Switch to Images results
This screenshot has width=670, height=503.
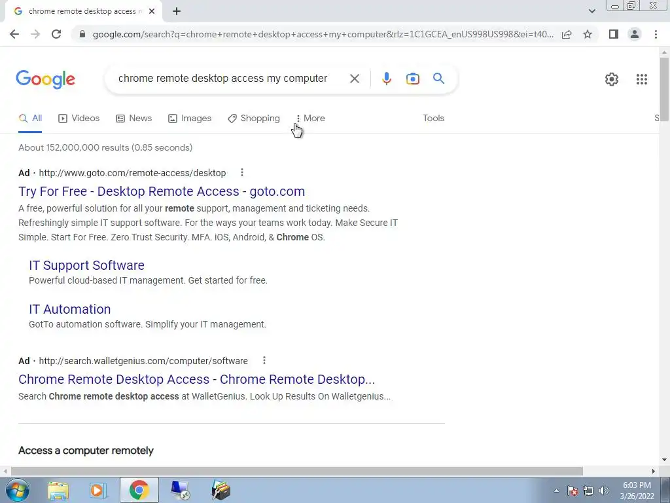(x=190, y=119)
